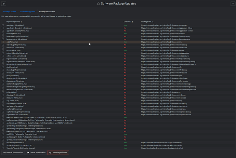236x158 pixels.
Task: Check the baseos (AlmaLinux) checkbox
Action: [3, 34]
